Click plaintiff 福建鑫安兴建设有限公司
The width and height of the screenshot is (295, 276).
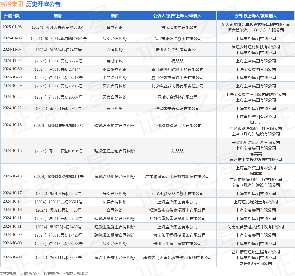click(x=177, y=108)
